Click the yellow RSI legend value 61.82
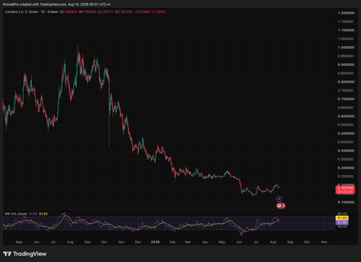The width and height of the screenshot is (361, 262). pyautogui.click(x=43, y=214)
